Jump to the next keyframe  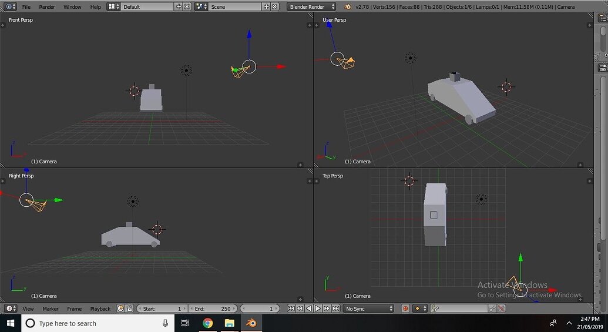(327, 308)
